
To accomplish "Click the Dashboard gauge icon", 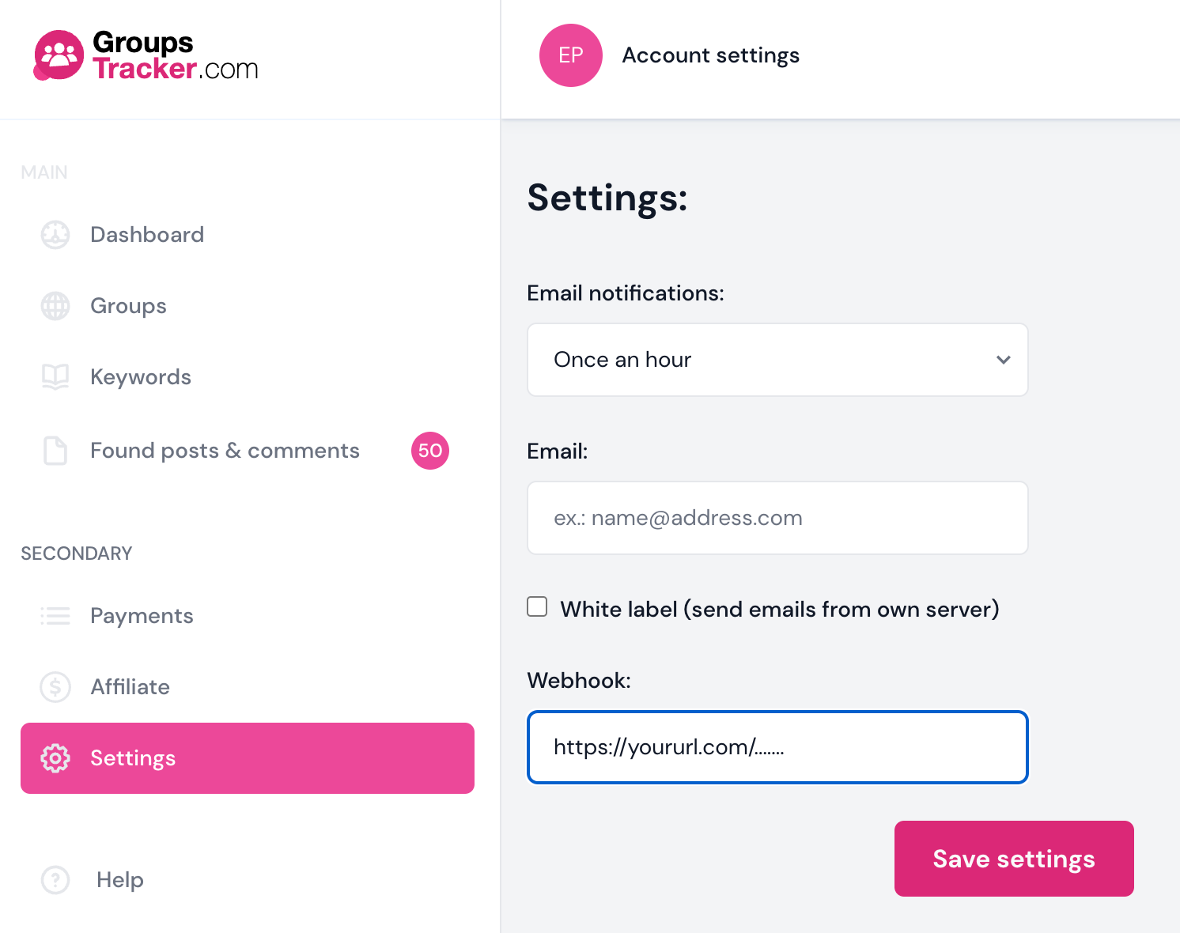I will point(55,235).
